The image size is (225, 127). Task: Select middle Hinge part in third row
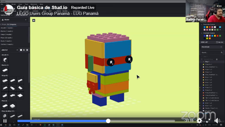[x=12, y=95]
